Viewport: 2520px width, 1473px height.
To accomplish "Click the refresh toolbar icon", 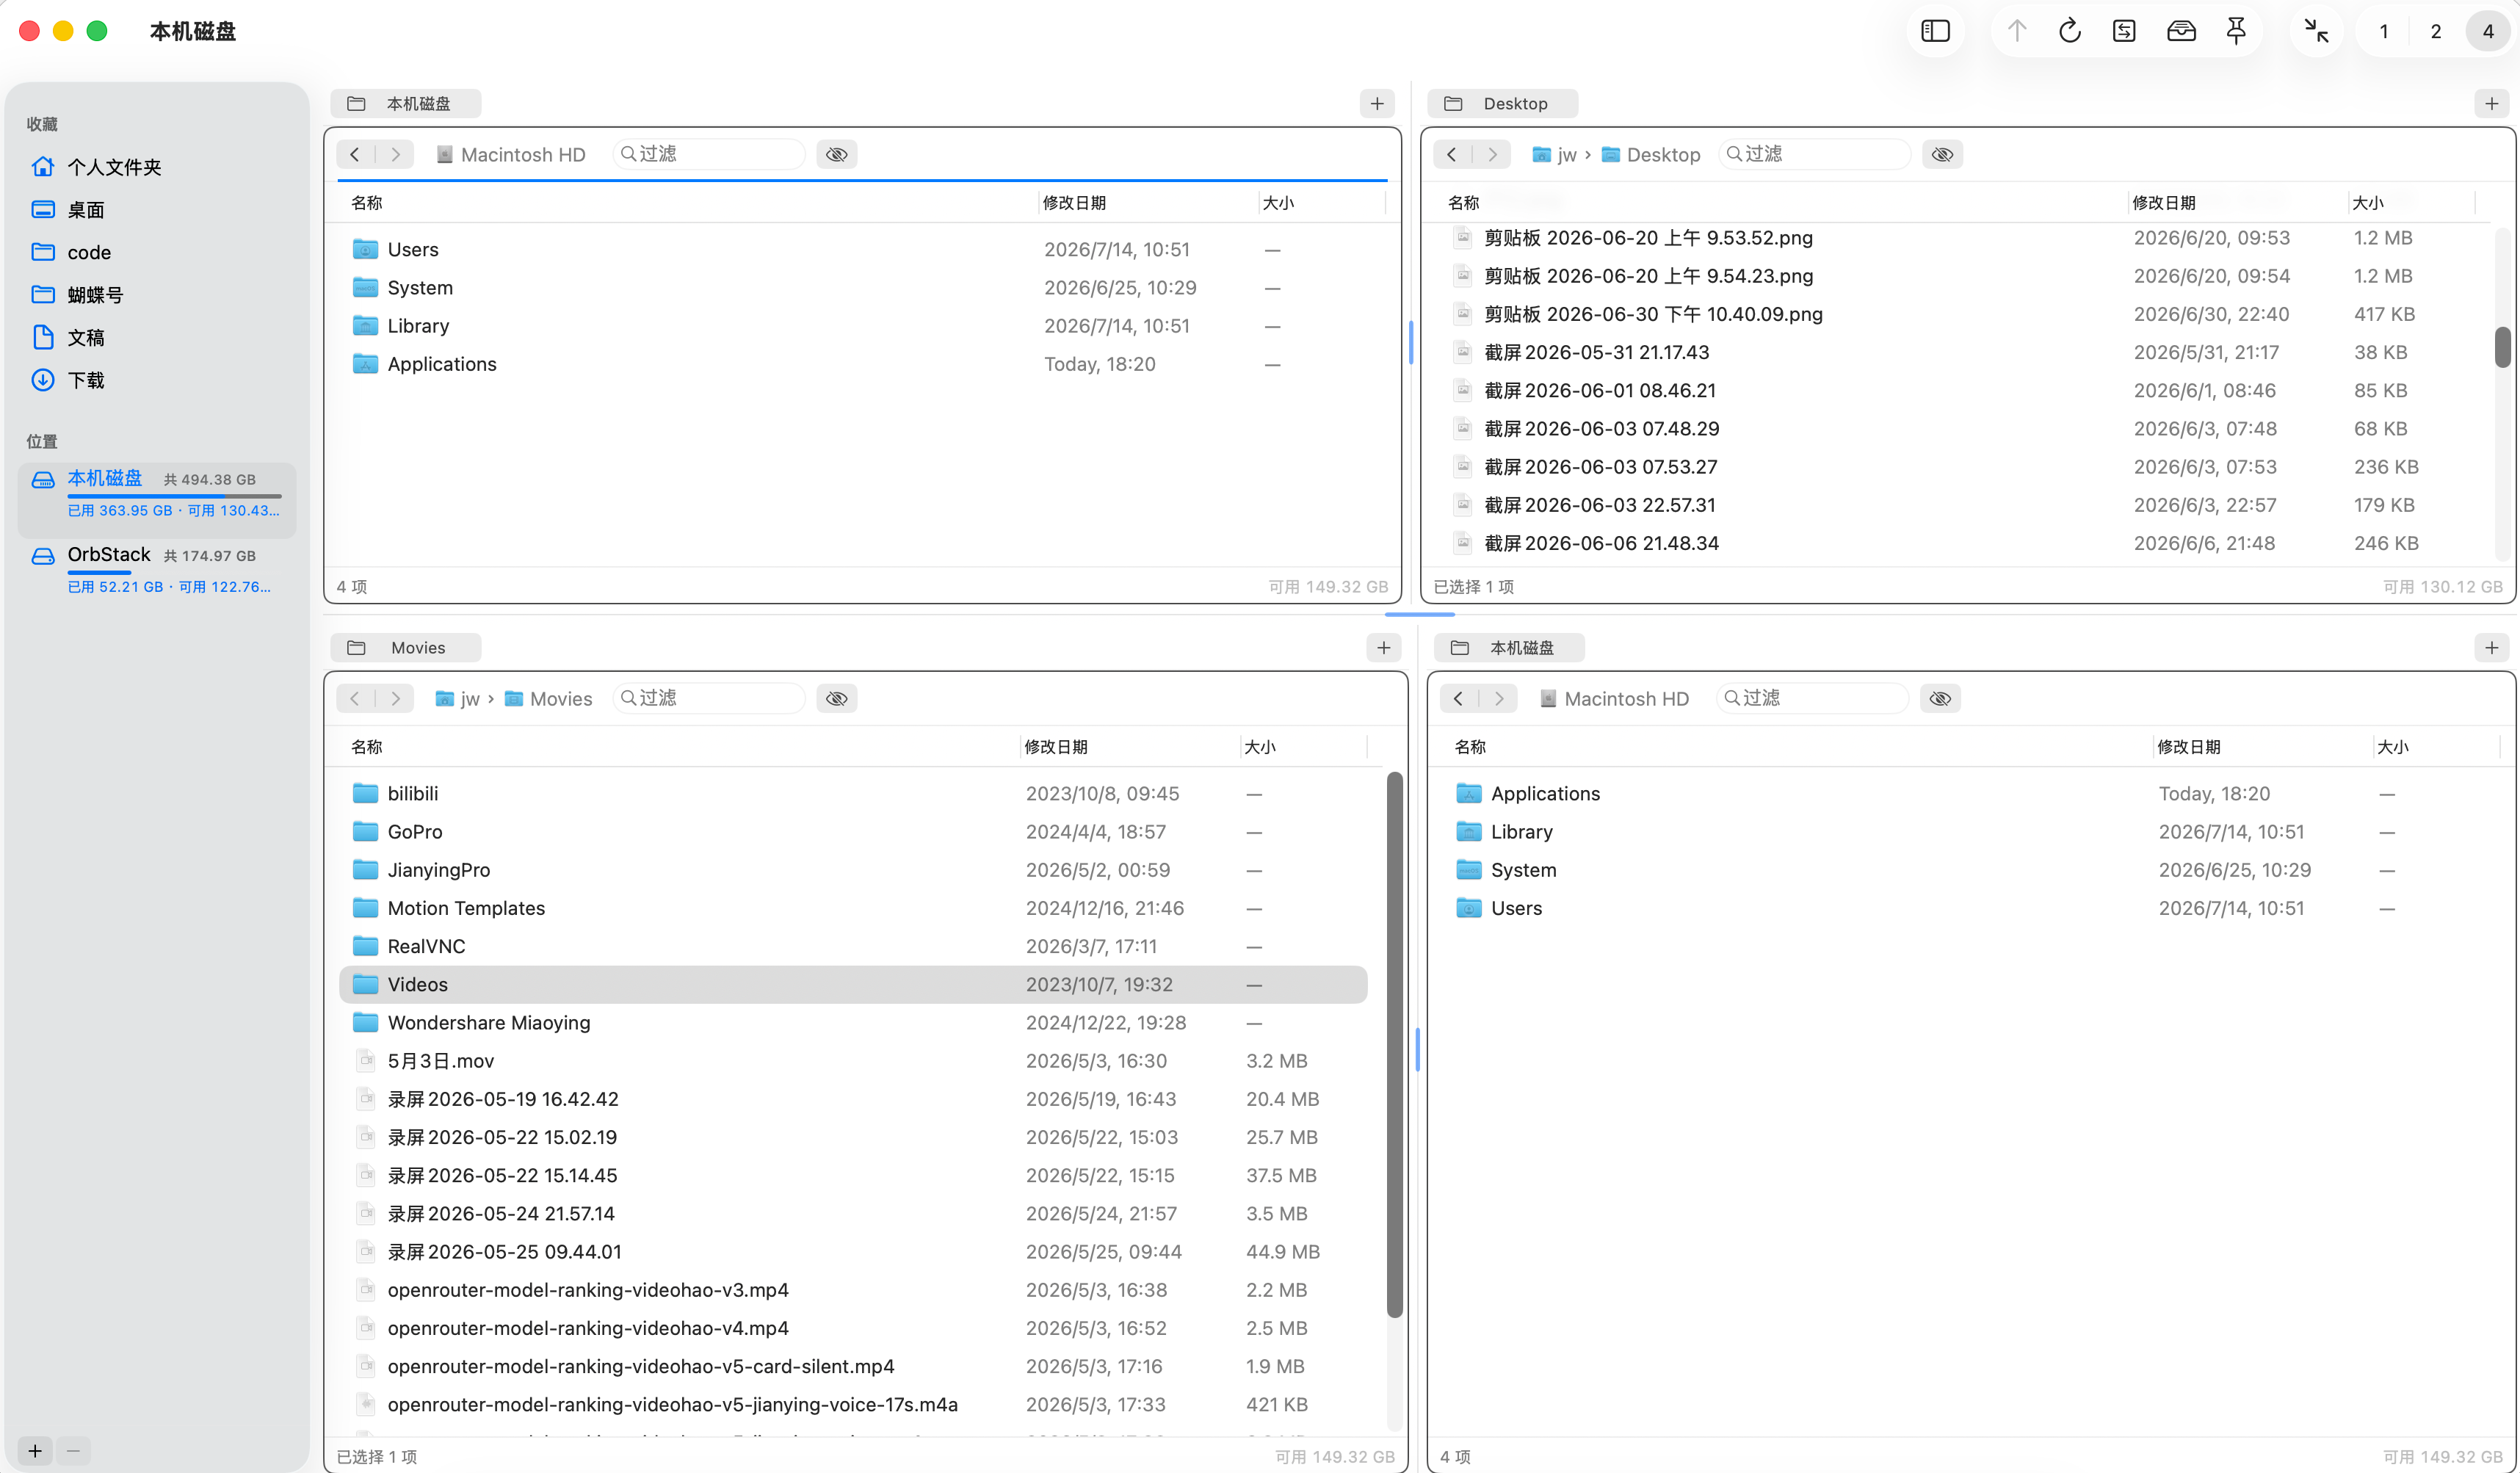I will click(x=2070, y=31).
